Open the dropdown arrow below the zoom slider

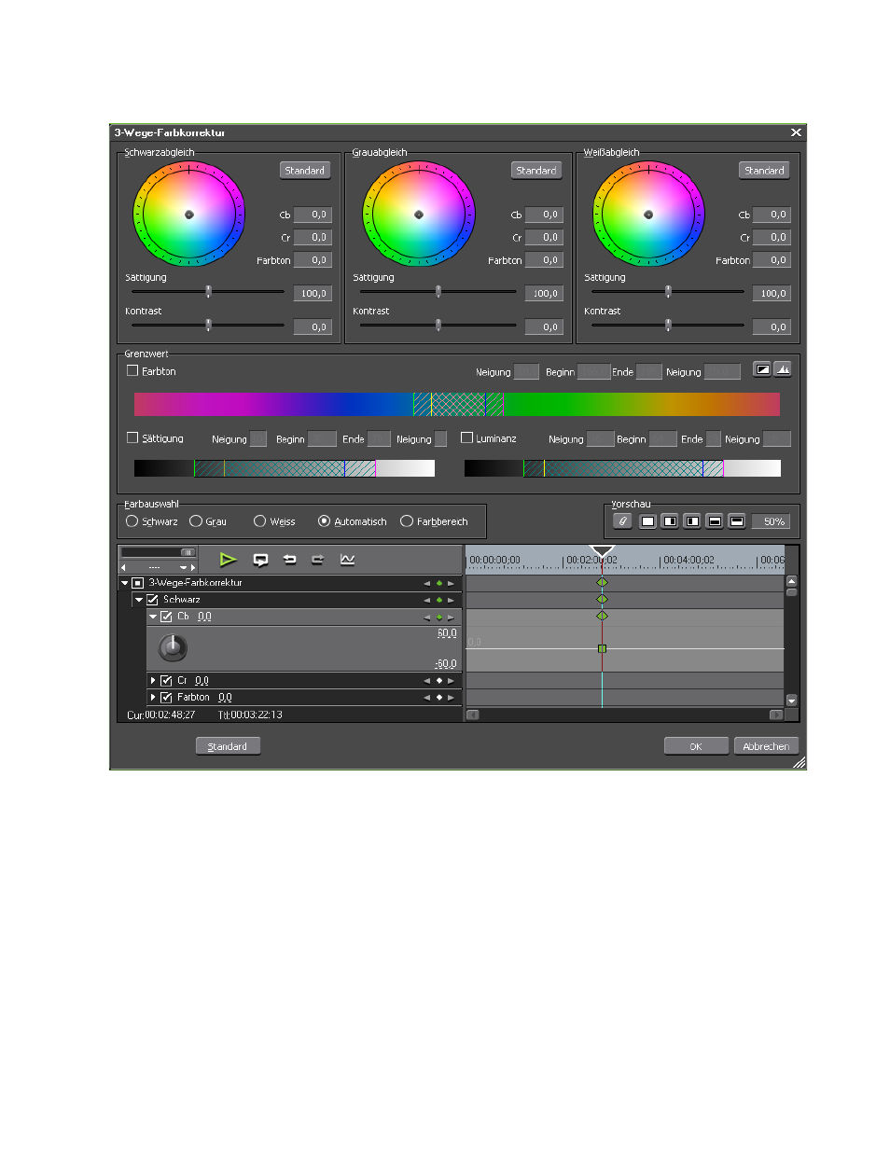[x=183, y=567]
